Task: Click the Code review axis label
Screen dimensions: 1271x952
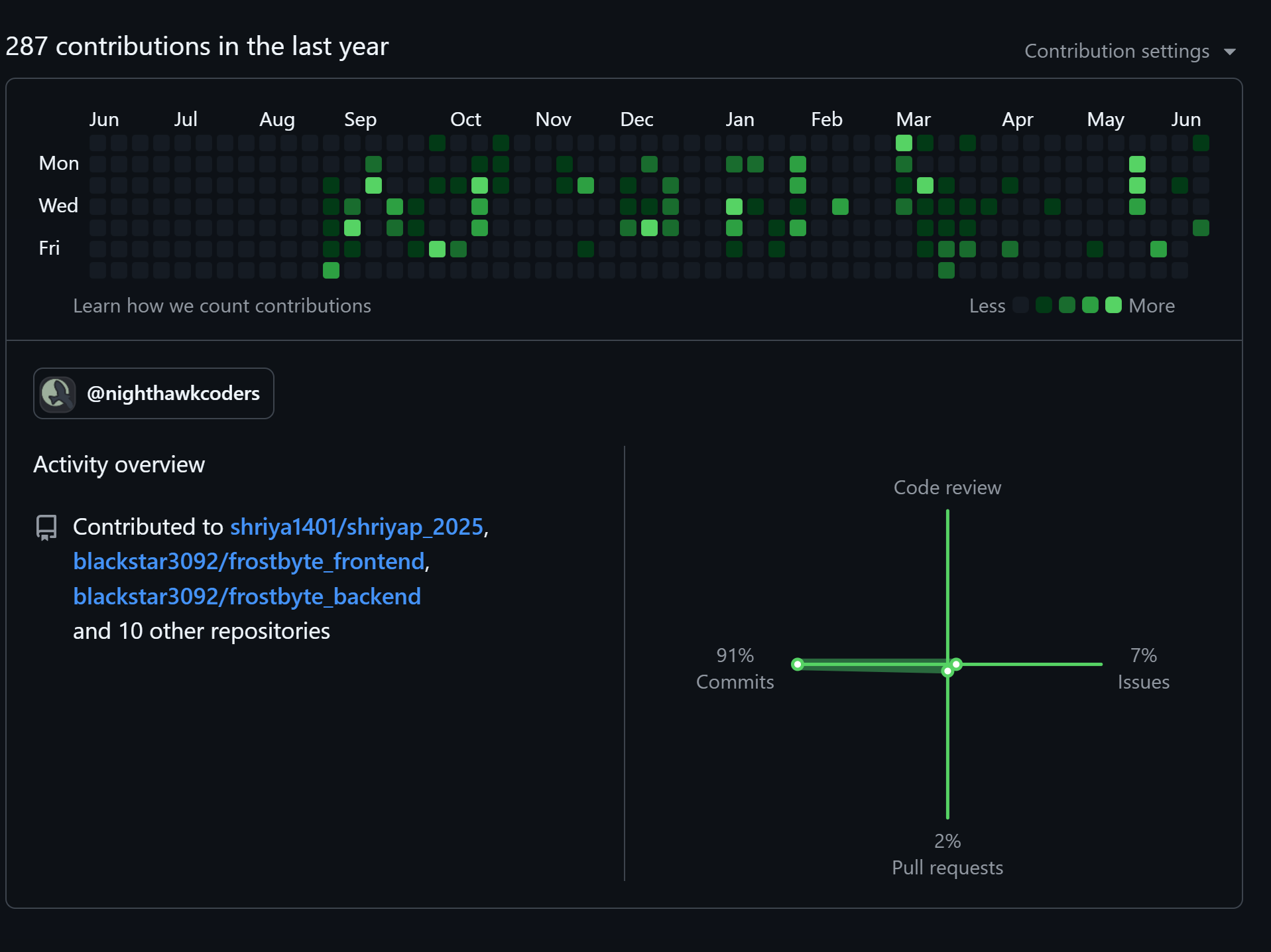Action: pyautogui.click(x=947, y=488)
